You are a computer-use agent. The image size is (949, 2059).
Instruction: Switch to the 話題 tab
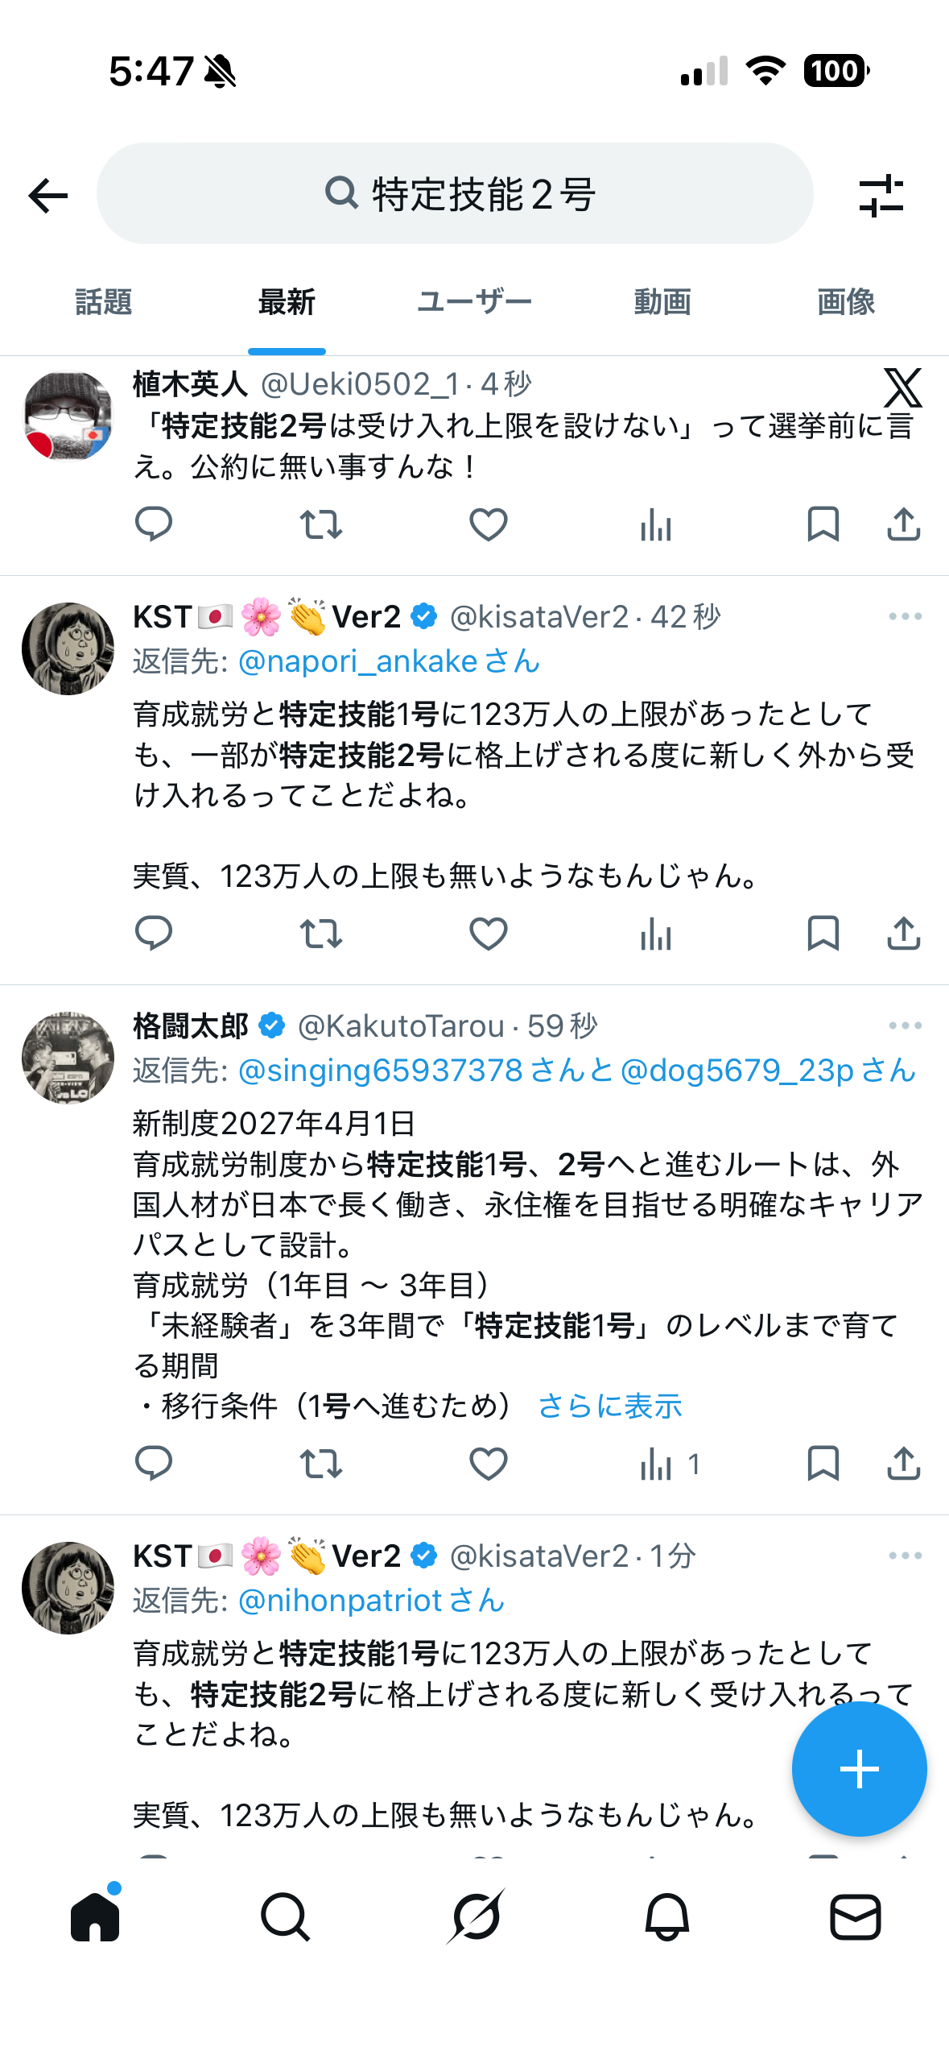(x=103, y=302)
